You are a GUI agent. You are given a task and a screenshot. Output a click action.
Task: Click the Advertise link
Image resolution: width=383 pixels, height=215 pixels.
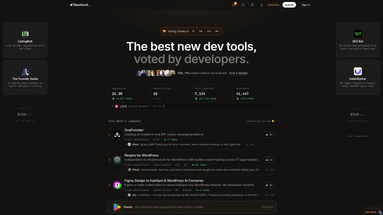click(x=273, y=5)
